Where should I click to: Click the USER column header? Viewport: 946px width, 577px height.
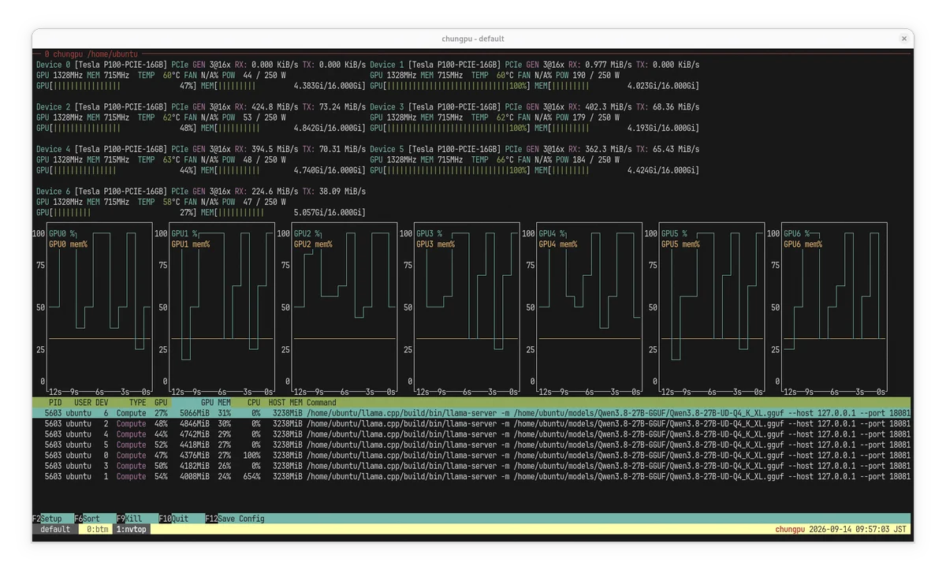point(83,402)
